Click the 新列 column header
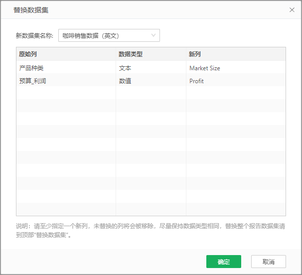The height and width of the screenshot is (275, 302). pyautogui.click(x=236, y=54)
